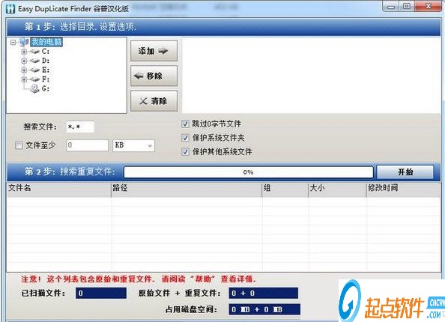This screenshot has width=445, height=322.
Task: Click the 清除 clear button
Action: pyautogui.click(x=154, y=100)
